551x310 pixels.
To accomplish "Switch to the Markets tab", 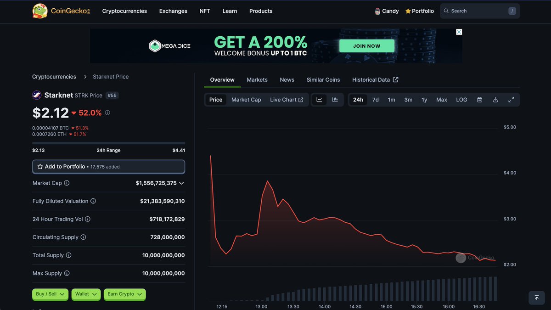I will coord(257,80).
